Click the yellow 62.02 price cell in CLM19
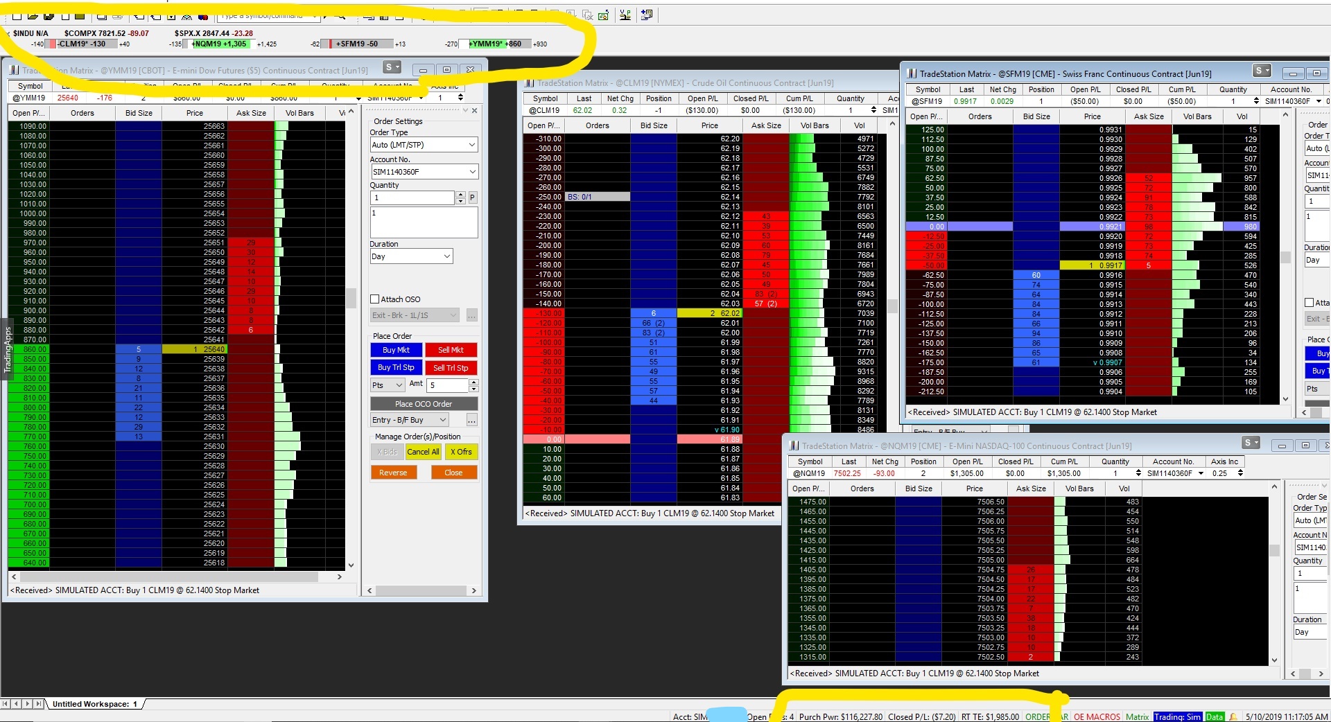1331x722 pixels. pyautogui.click(x=710, y=313)
